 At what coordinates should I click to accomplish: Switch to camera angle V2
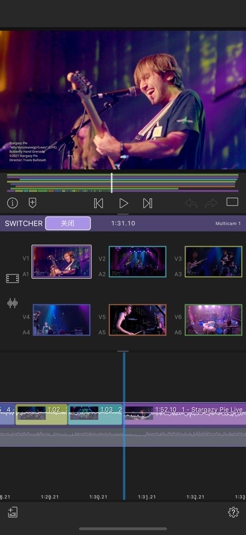tap(137, 261)
